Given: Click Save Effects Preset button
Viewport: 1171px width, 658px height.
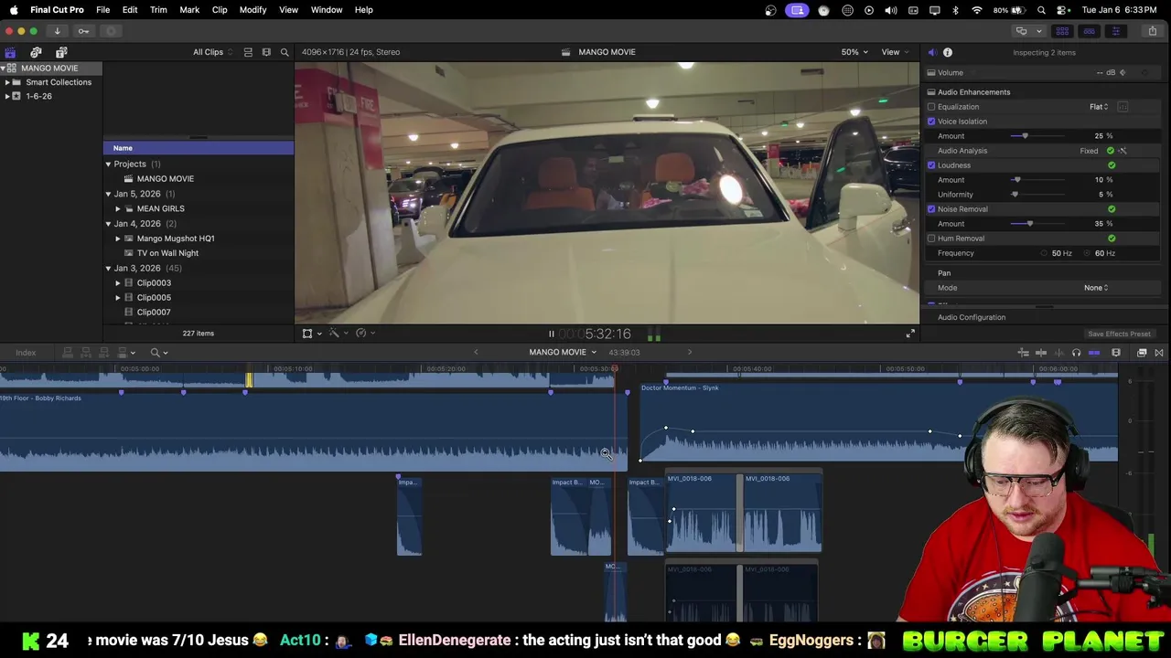Looking at the screenshot, I should (x=1119, y=334).
